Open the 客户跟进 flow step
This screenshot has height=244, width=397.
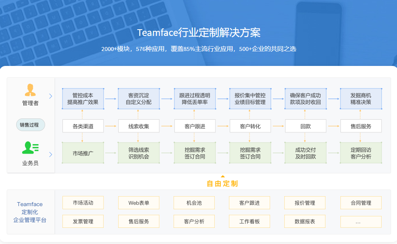point(194,126)
